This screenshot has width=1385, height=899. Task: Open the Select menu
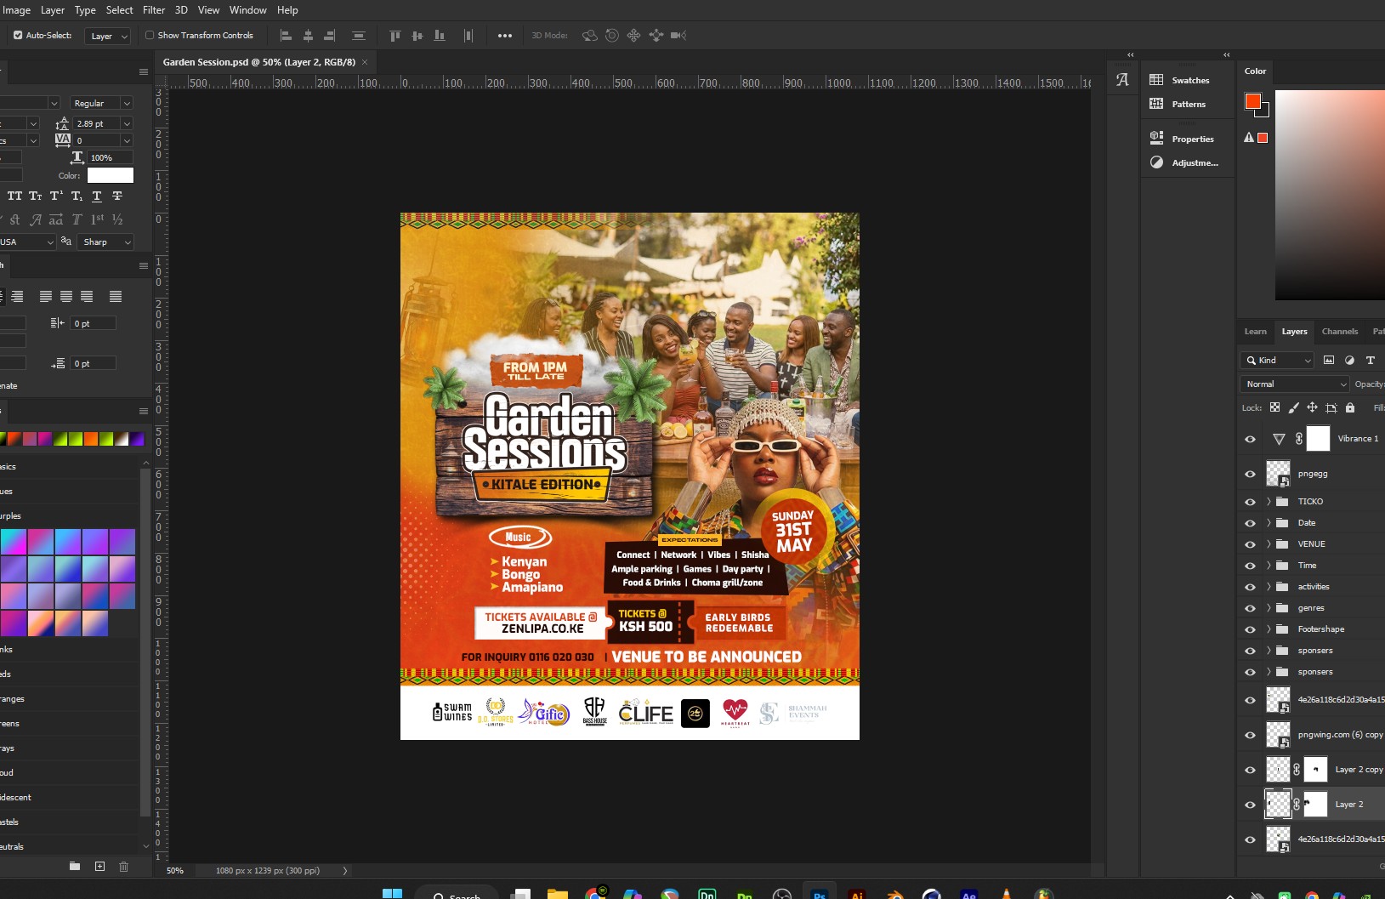[119, 10]
